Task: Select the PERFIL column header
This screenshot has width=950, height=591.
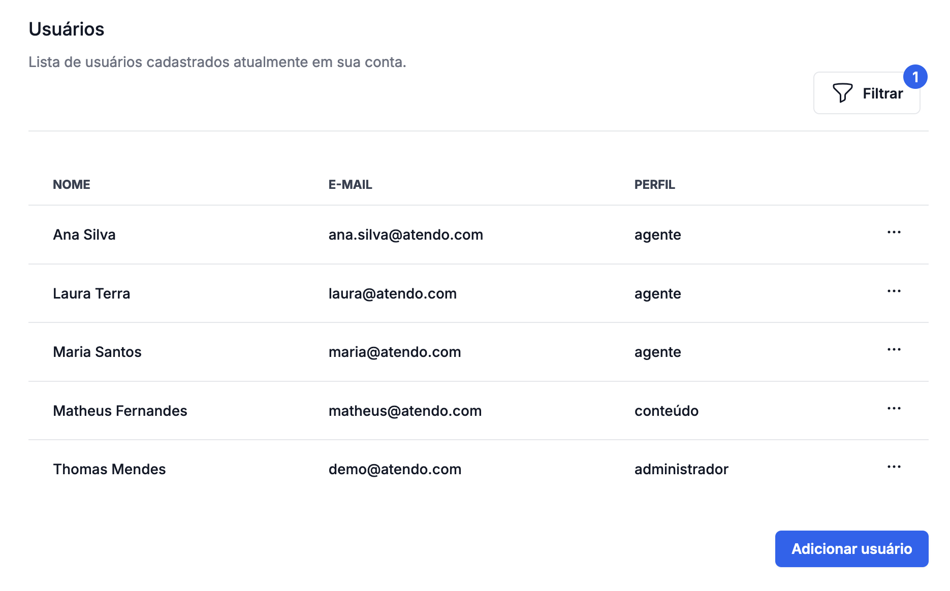Action: tap(654, 184)
